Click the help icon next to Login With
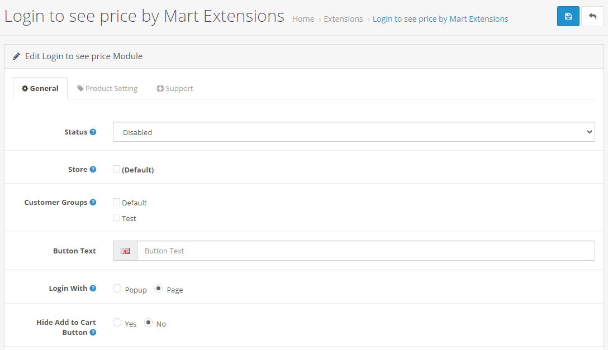This screenshot has height=350, width=608. [93, 288]
